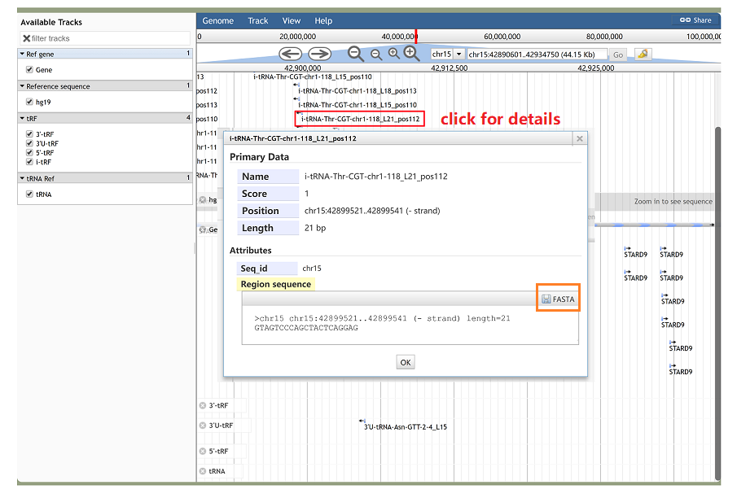
Task: Click the Share button
Action: pos(695,20)
